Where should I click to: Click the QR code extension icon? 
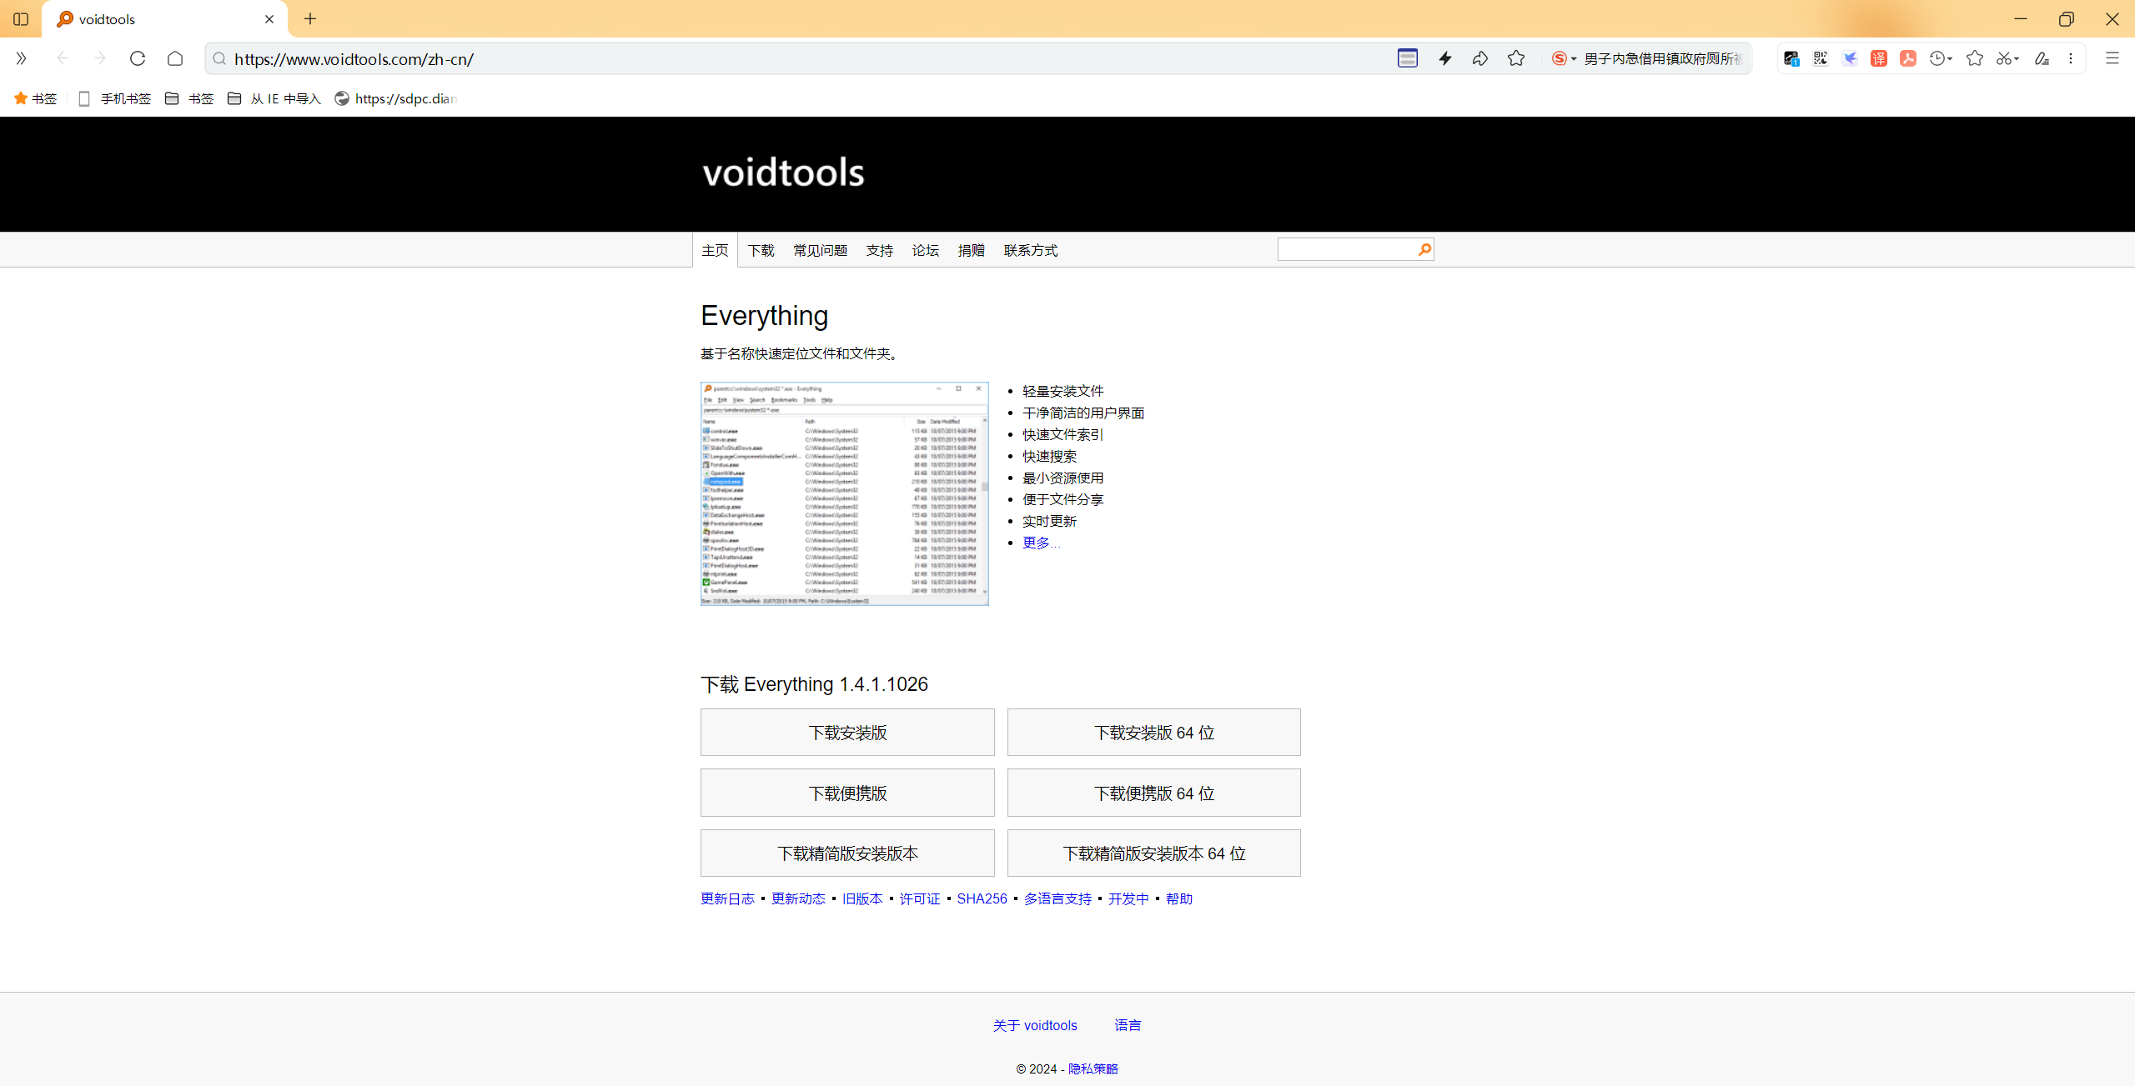pos(1821,58)
